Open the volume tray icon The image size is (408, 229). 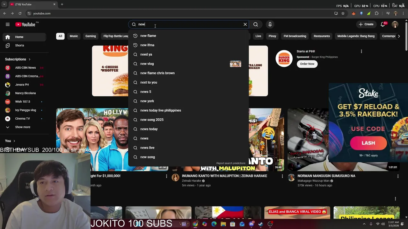[383, 224]
